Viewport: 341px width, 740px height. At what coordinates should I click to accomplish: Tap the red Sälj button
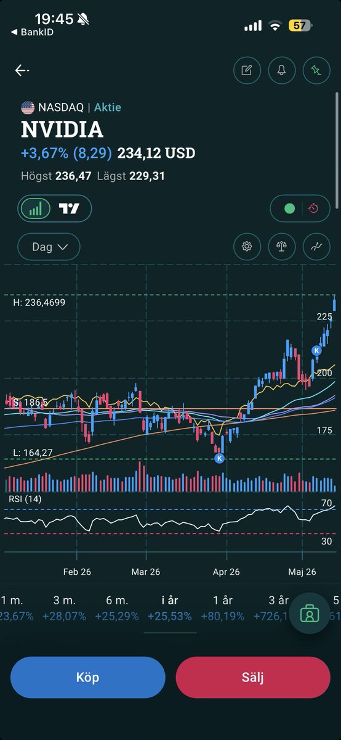click(253, 677)
